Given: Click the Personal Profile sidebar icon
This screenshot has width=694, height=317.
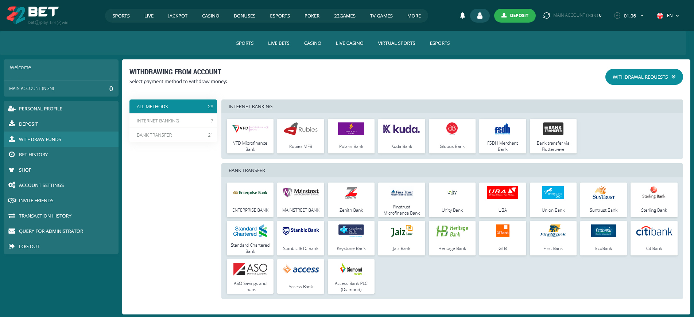Looking at the screenshot, I should 12,109.
